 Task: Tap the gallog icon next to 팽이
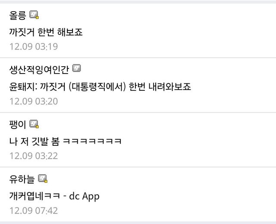(x=34, y=124)
